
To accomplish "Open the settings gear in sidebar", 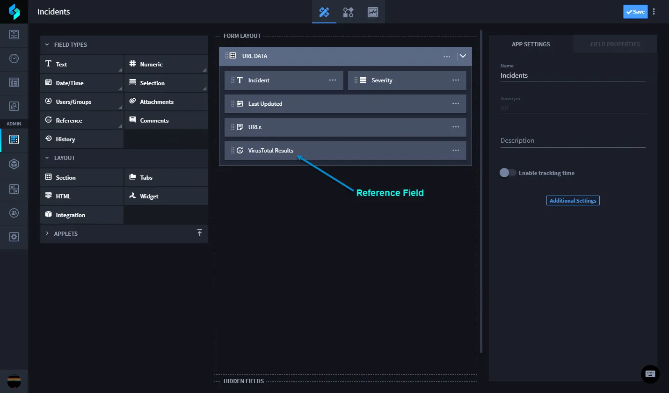I will pyautogui.click(x=14, y=237).
